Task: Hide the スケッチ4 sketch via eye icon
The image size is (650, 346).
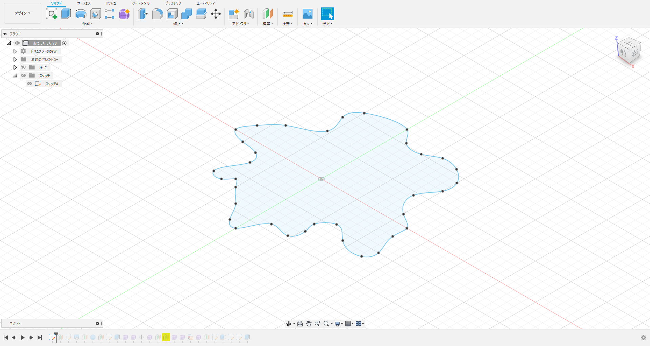Action: (29, 84)
